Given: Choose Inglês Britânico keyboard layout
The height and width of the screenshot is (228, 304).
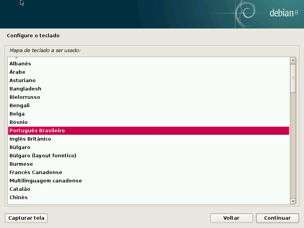Looking at the screenshot, I should pos(30,139).
